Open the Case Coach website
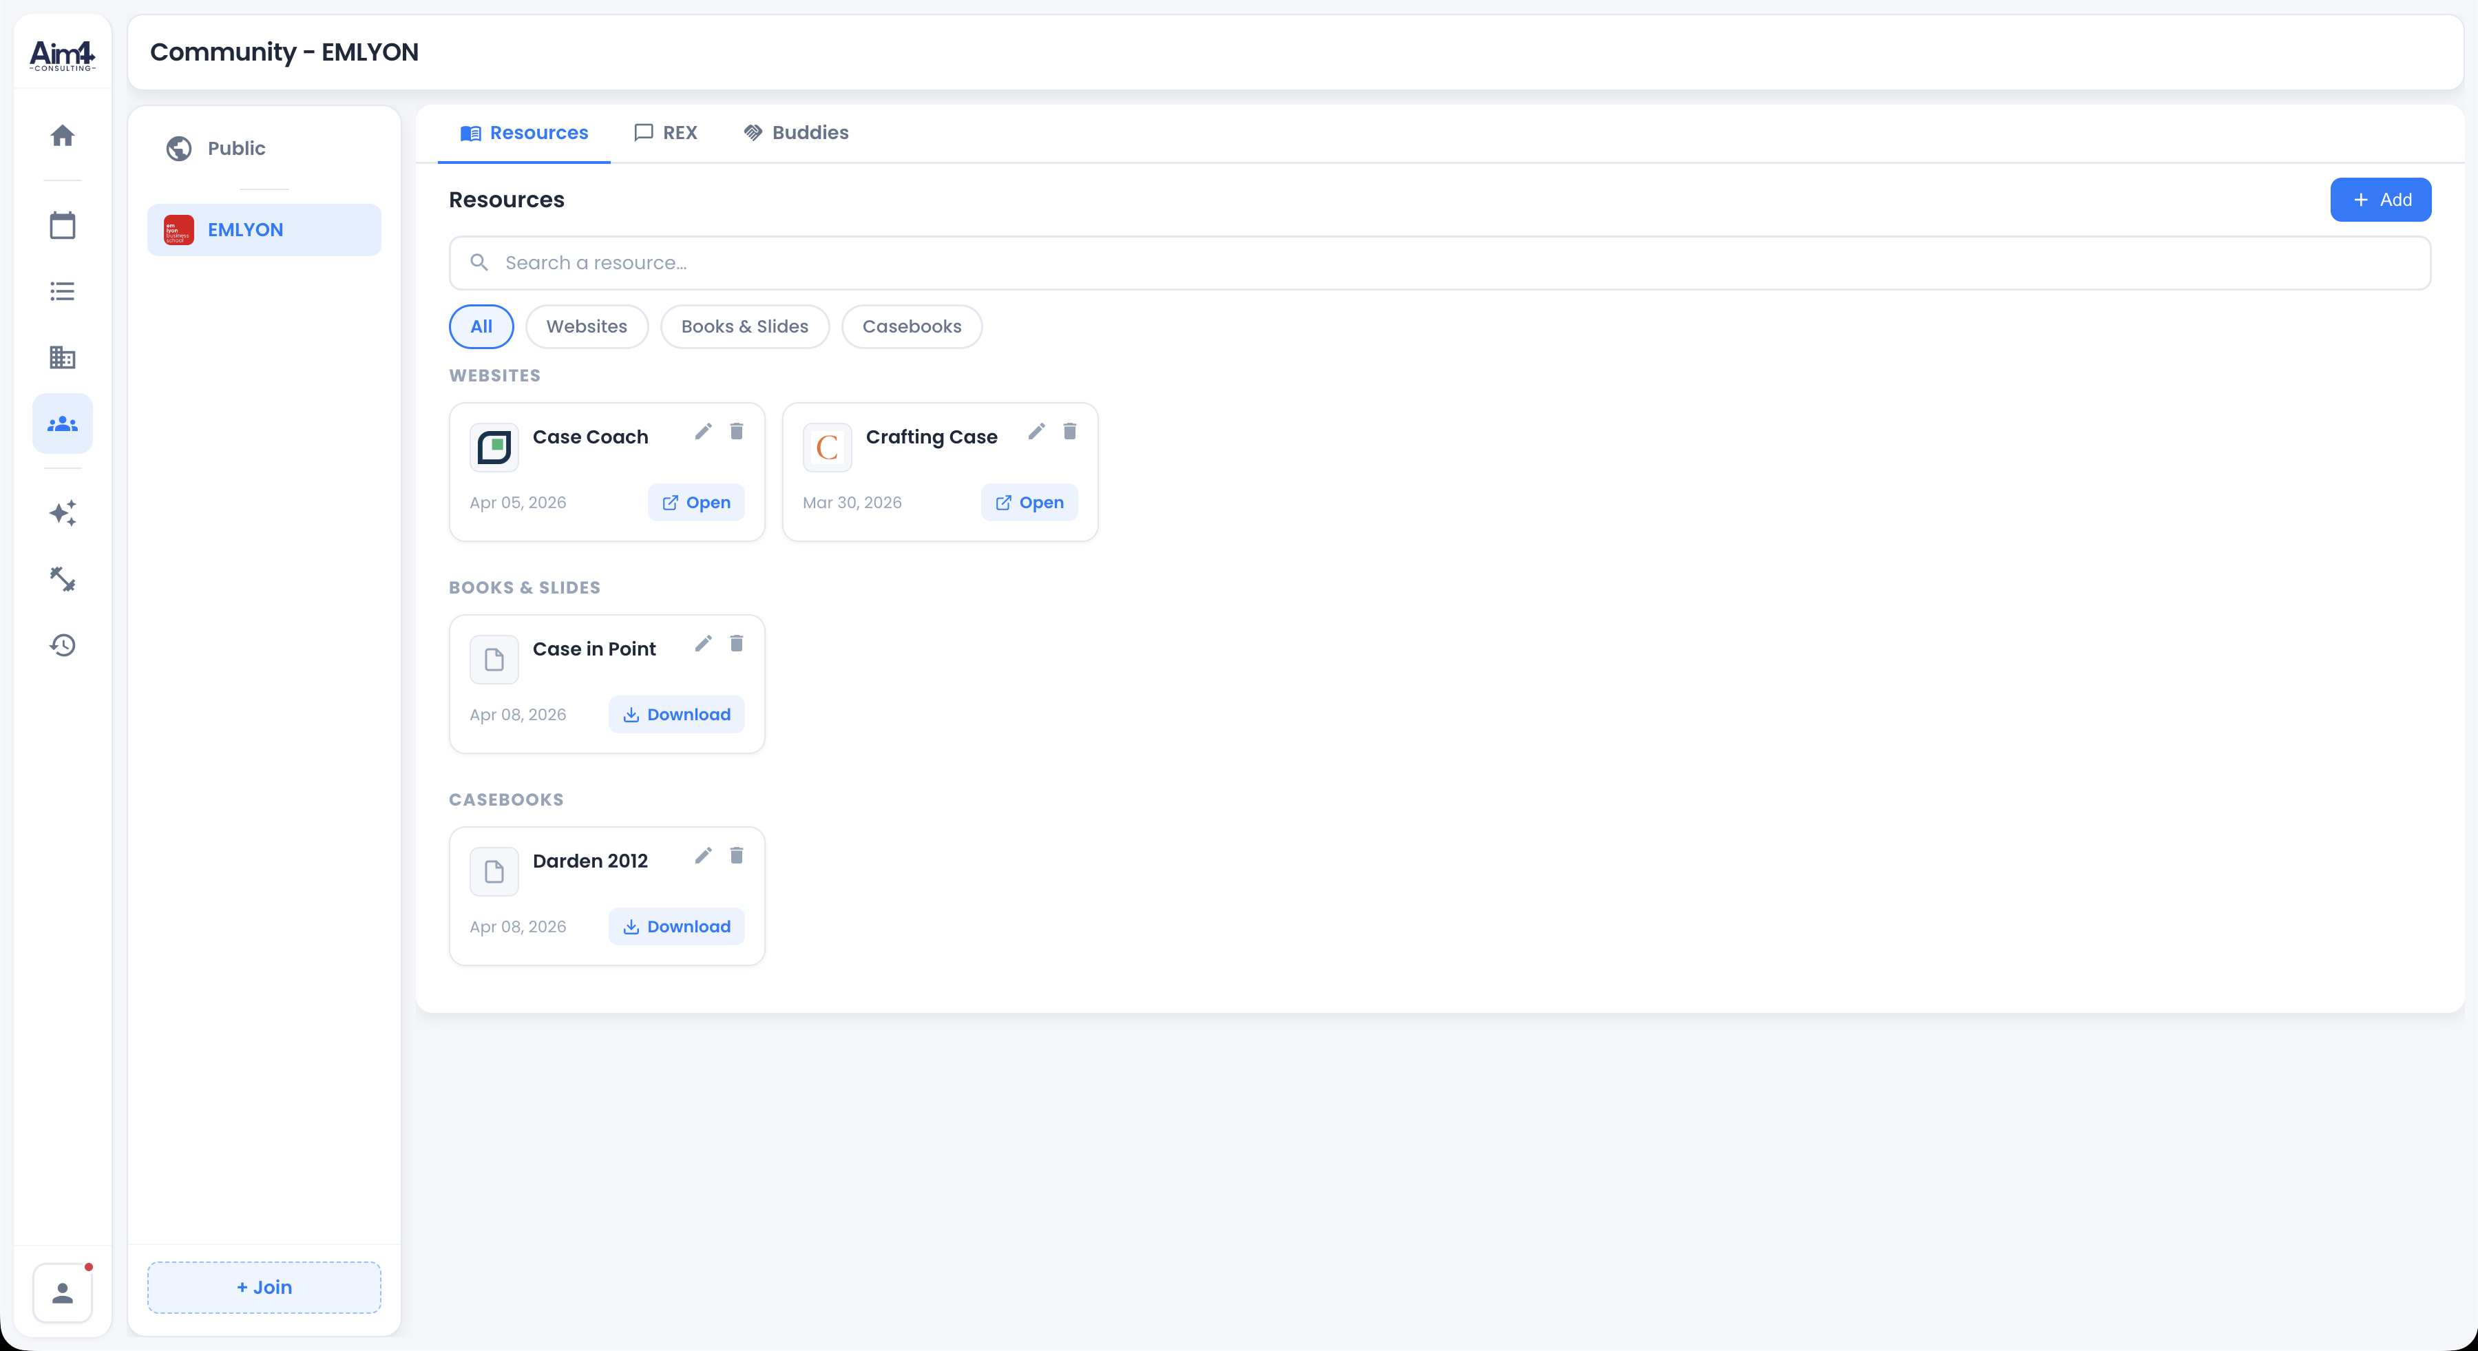This screenshot has width=2478, height=1351. [697, 502]
